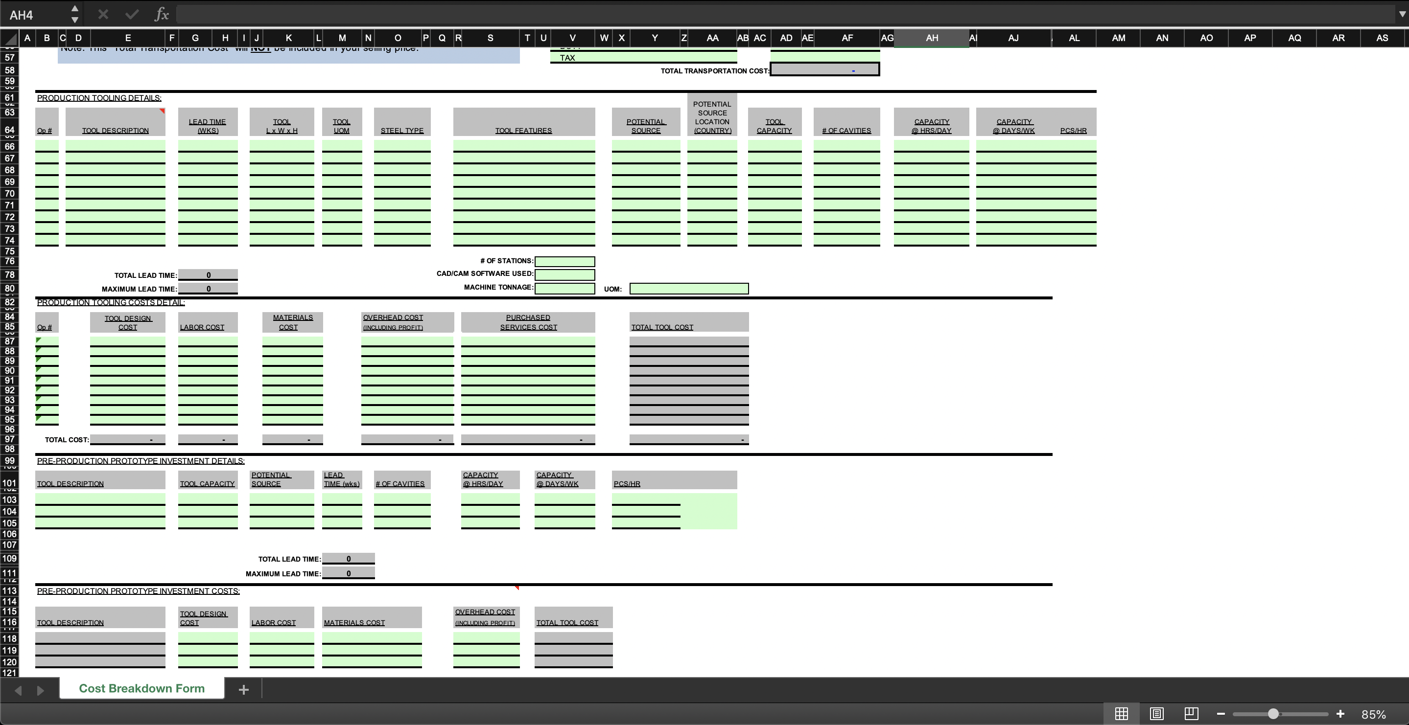Go to previous sheet arrow
1409x725 pixels.
(x=18, y=690)
